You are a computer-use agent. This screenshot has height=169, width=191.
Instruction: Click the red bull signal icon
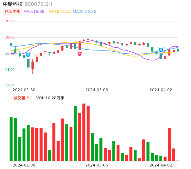click(80, 54)
